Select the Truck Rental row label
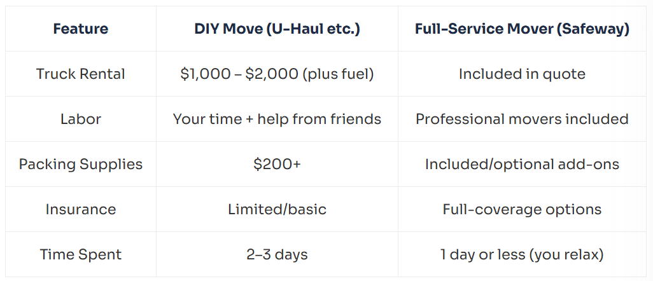This screenshot has height=281, width=653. pyautogui.click(x=80, y=74)
